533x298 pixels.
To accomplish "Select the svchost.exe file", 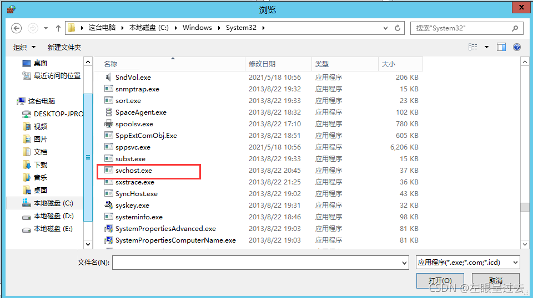I will pyautogui.click(x=134, y=171).
